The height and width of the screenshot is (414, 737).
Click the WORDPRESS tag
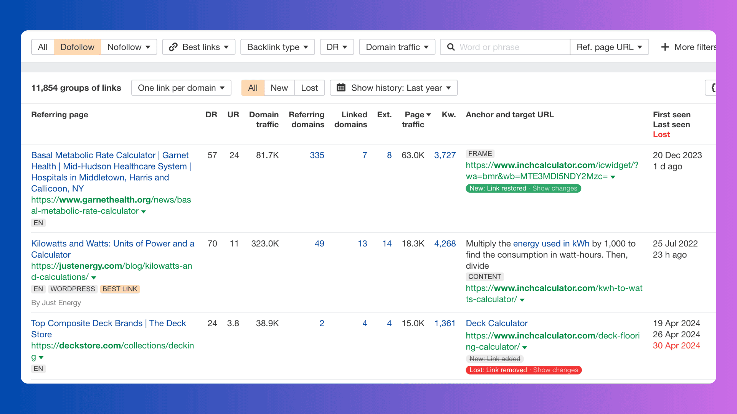tap(73, 289)
